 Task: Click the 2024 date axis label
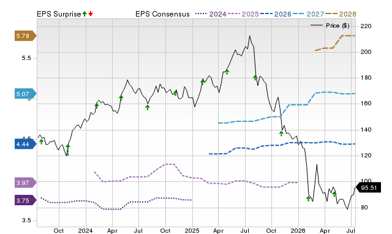tap(86, 230)
